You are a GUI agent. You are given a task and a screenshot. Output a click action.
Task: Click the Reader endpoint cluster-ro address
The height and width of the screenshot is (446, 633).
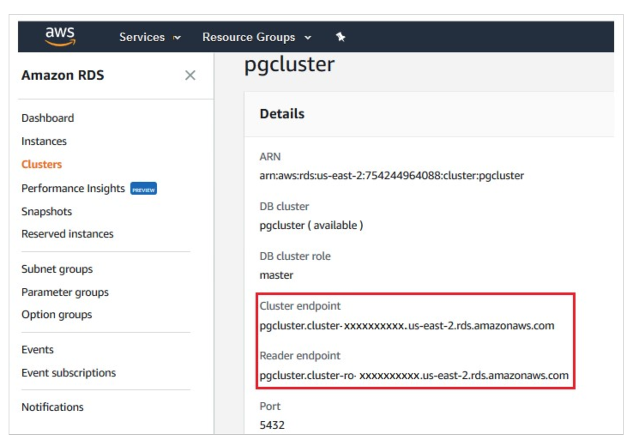point(414,376)
